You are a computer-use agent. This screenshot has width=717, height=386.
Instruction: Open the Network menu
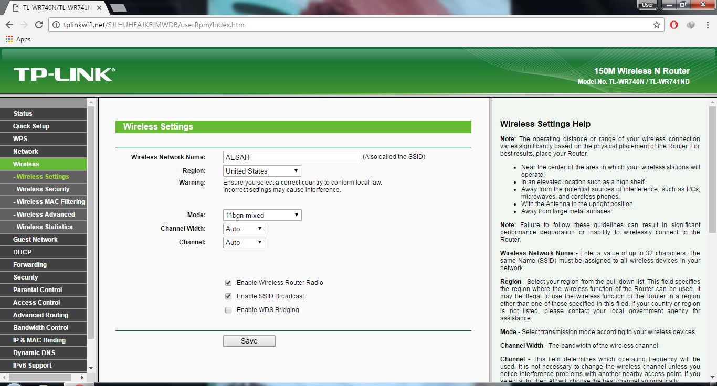(x=43, y=152)
